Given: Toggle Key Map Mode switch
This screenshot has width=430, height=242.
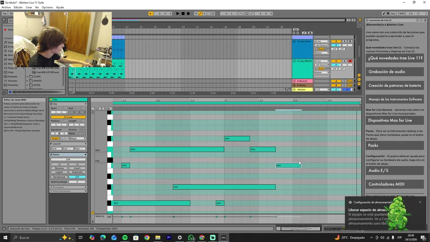Looking at the screenshot, I should click(393, 13).
